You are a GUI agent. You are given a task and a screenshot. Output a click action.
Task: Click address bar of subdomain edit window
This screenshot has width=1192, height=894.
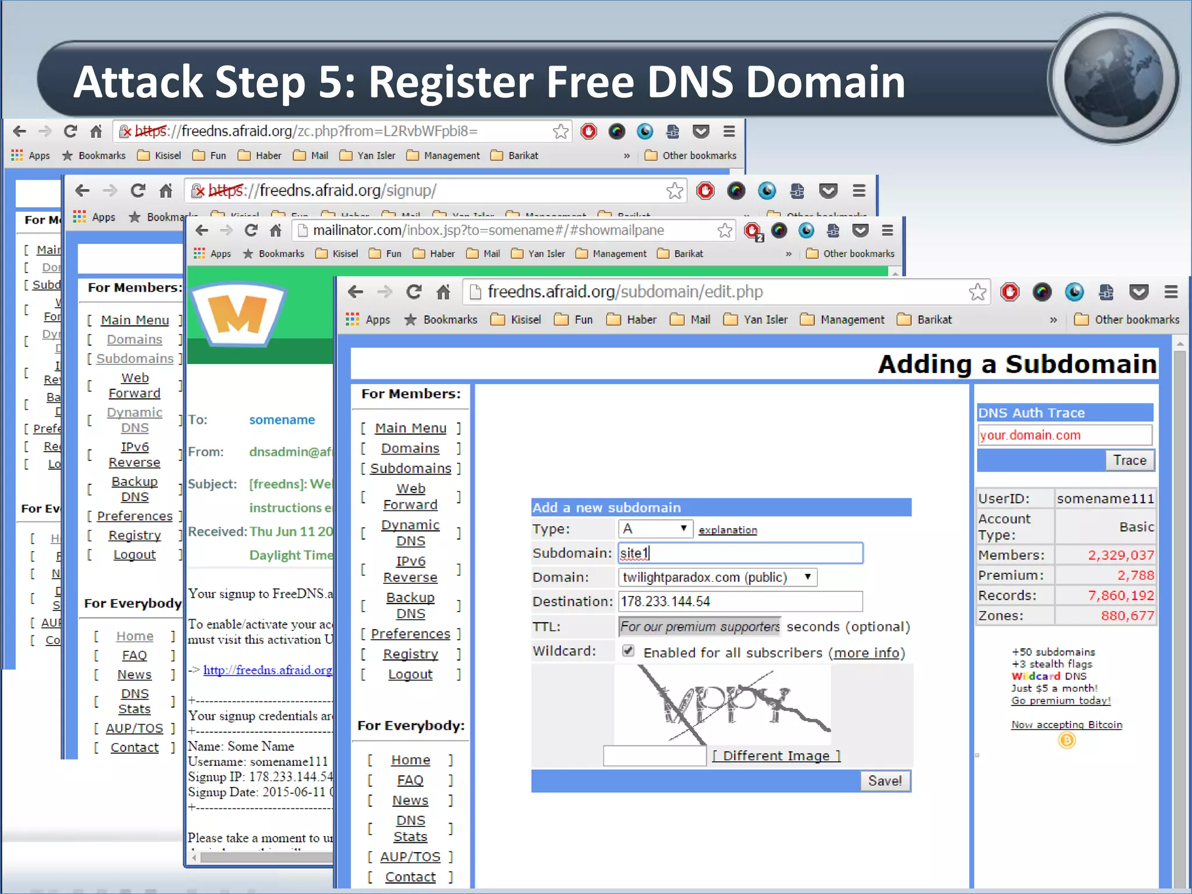[726, 292]
